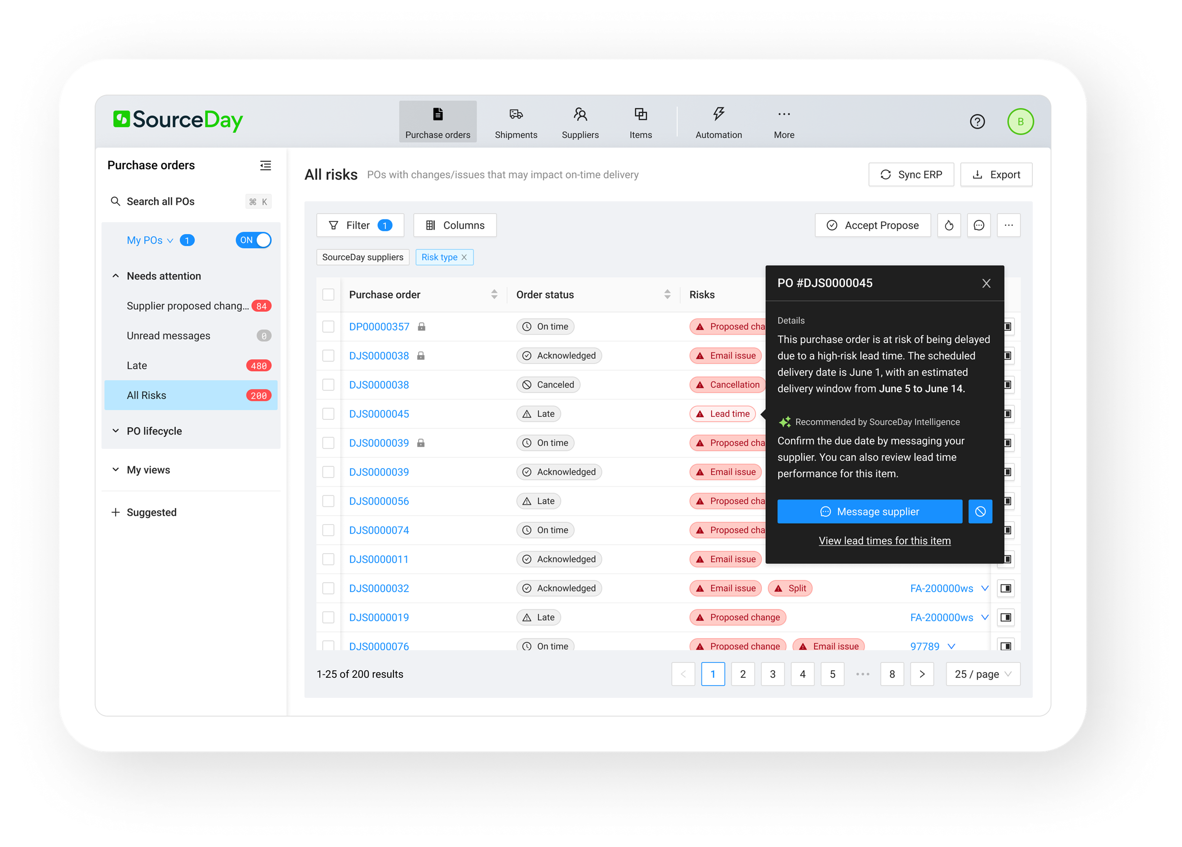Expand the PO lifecycle section
Viewport: 1182px width, 847px height.
154,431
